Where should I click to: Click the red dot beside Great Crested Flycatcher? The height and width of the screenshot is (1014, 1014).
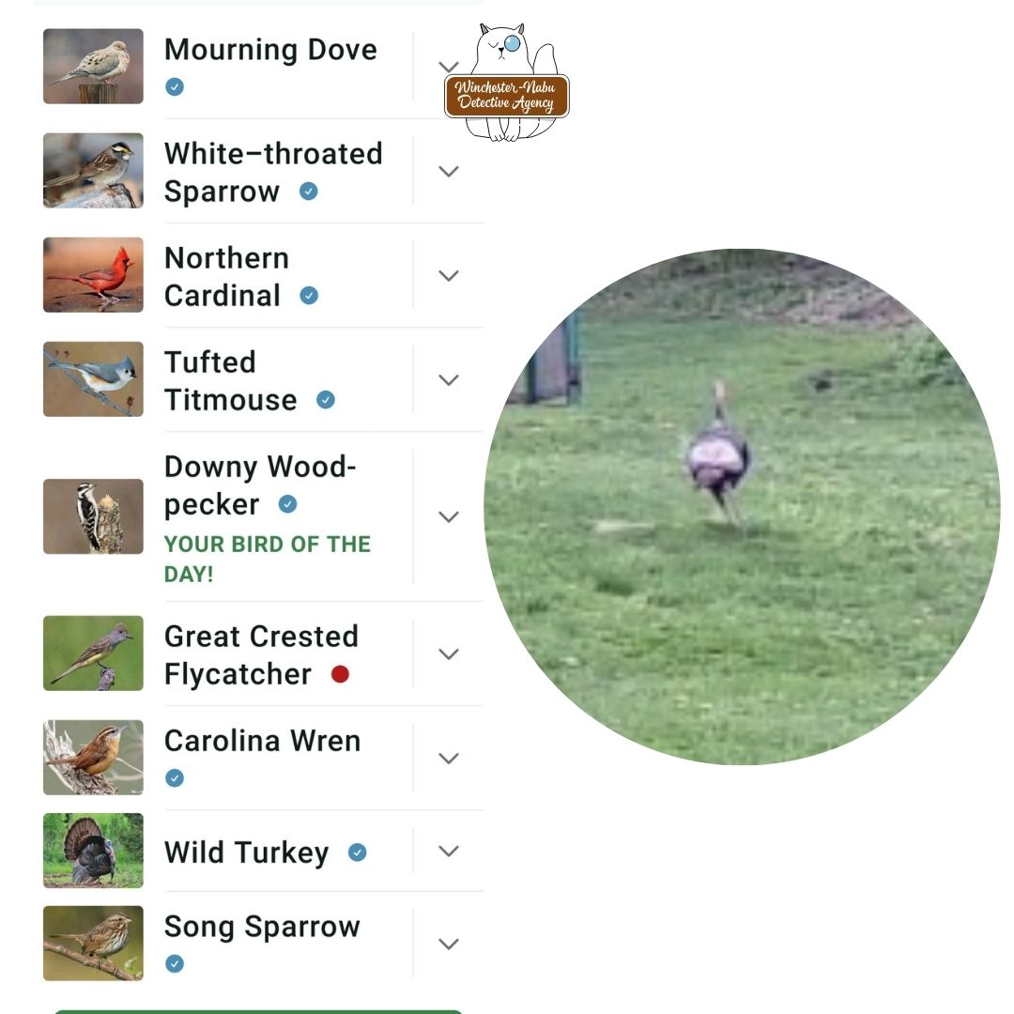[340, 674]
